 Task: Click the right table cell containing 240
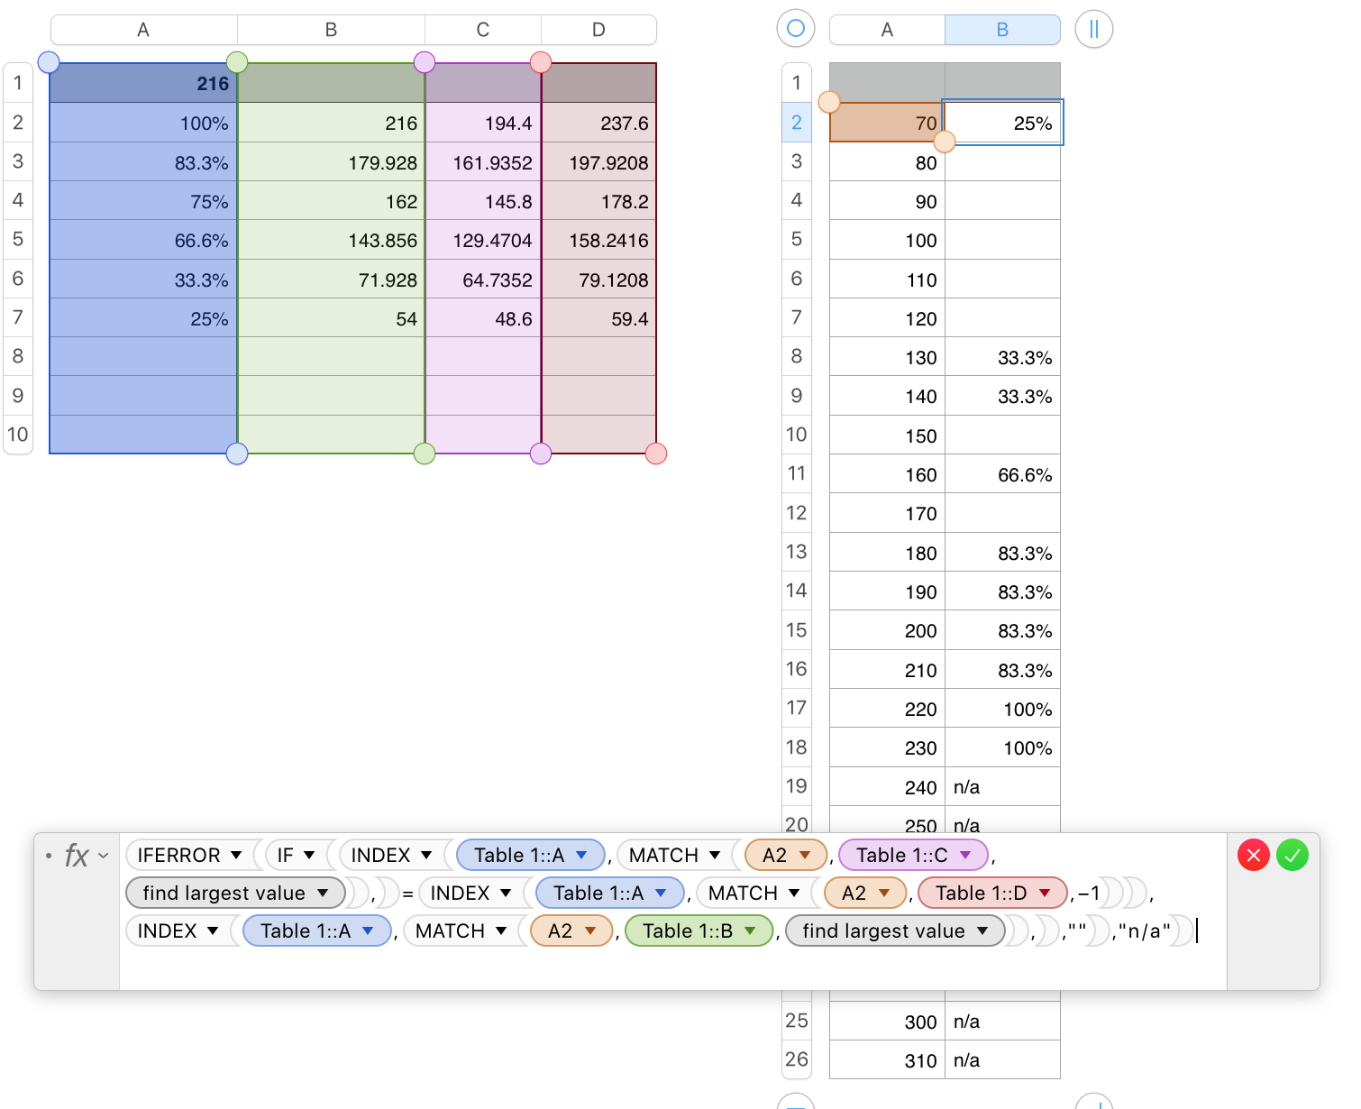pyautogui.click(x=887, y=787)
